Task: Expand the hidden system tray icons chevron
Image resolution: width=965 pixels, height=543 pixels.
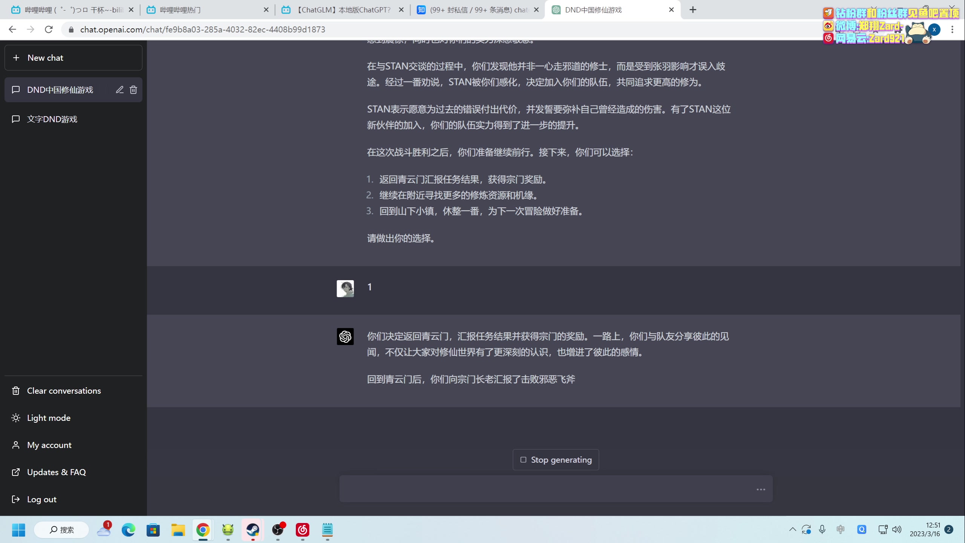Action: (792, 529)
